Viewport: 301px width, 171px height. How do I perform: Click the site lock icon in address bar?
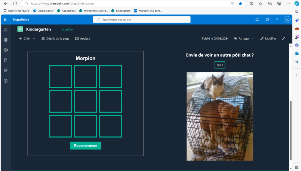[26, 4]
